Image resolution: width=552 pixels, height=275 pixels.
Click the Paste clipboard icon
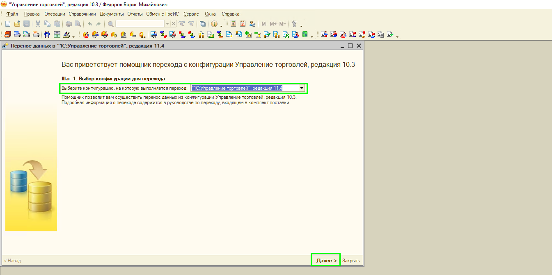point(57,24)
